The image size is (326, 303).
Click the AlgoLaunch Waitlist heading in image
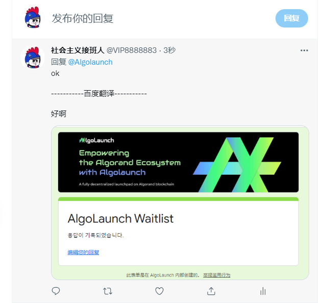pyautogui.click(x=120, y=218)
